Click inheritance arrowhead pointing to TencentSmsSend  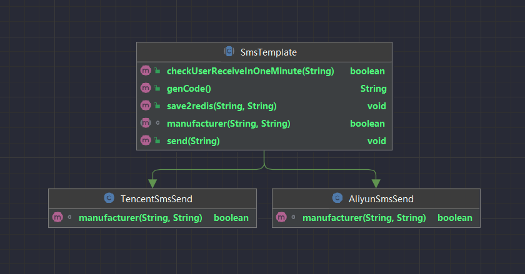(x=152, y=183)
